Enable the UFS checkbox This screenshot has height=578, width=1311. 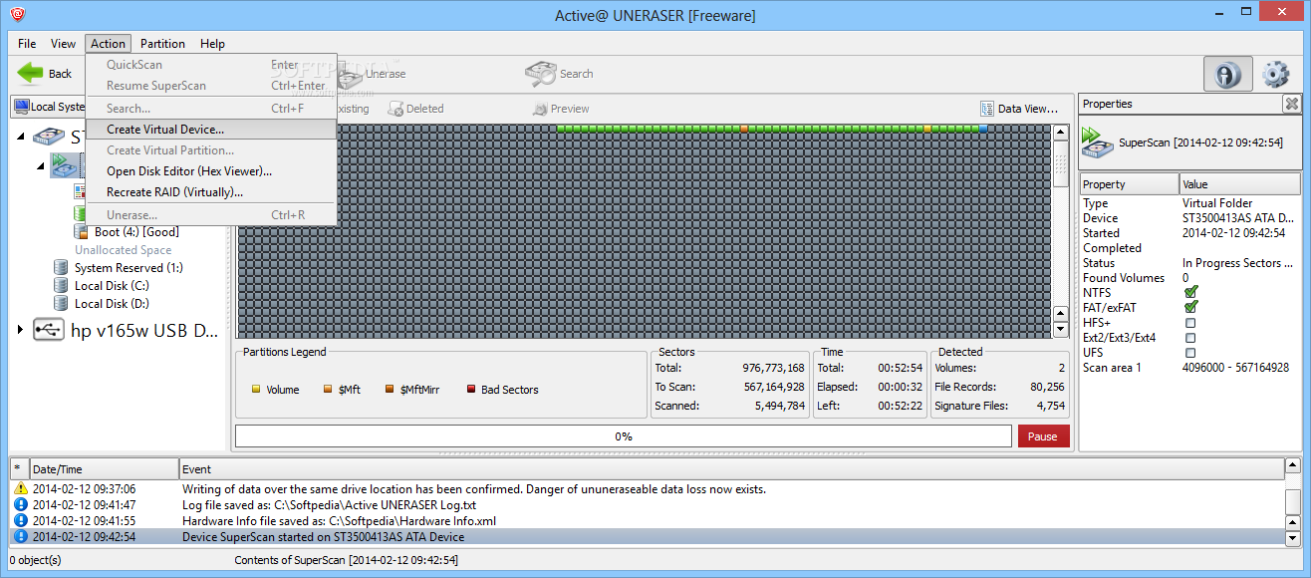(x=1190, y=353)
